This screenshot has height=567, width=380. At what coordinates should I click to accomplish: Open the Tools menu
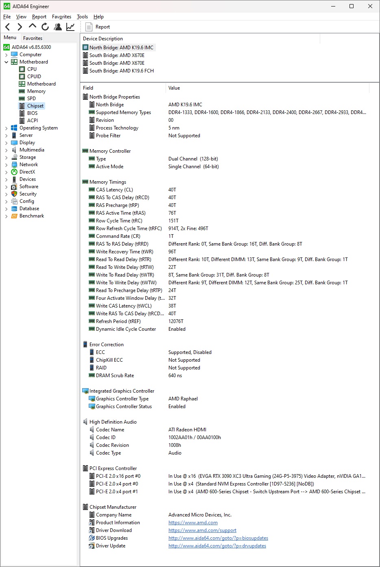82,17
